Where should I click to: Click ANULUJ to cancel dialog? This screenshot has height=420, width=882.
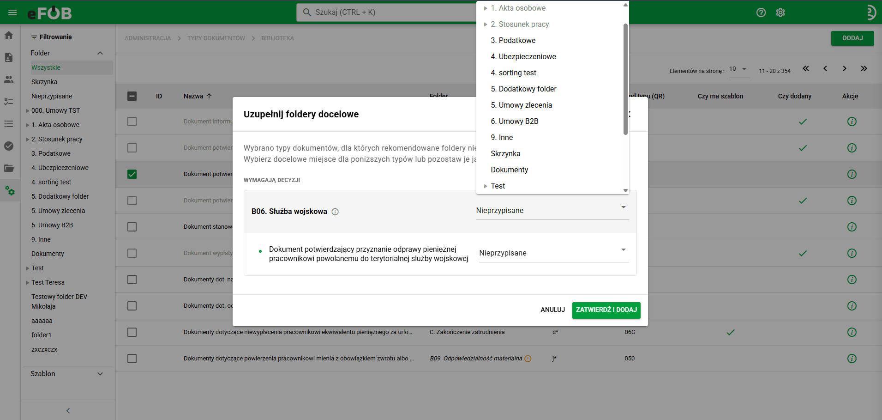pyautogui.click(x=552, y=310)
